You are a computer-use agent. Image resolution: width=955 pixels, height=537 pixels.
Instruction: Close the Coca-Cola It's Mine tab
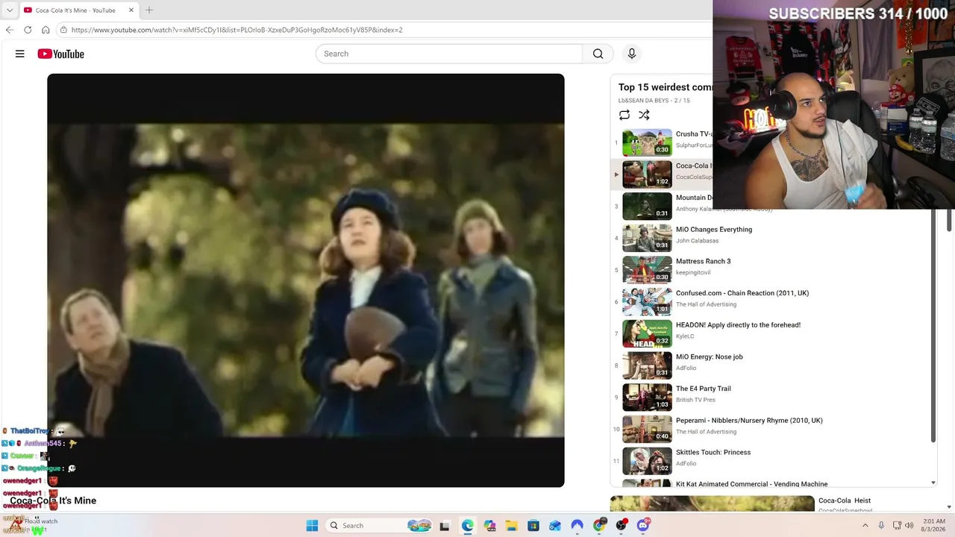(x=131, y=10)
